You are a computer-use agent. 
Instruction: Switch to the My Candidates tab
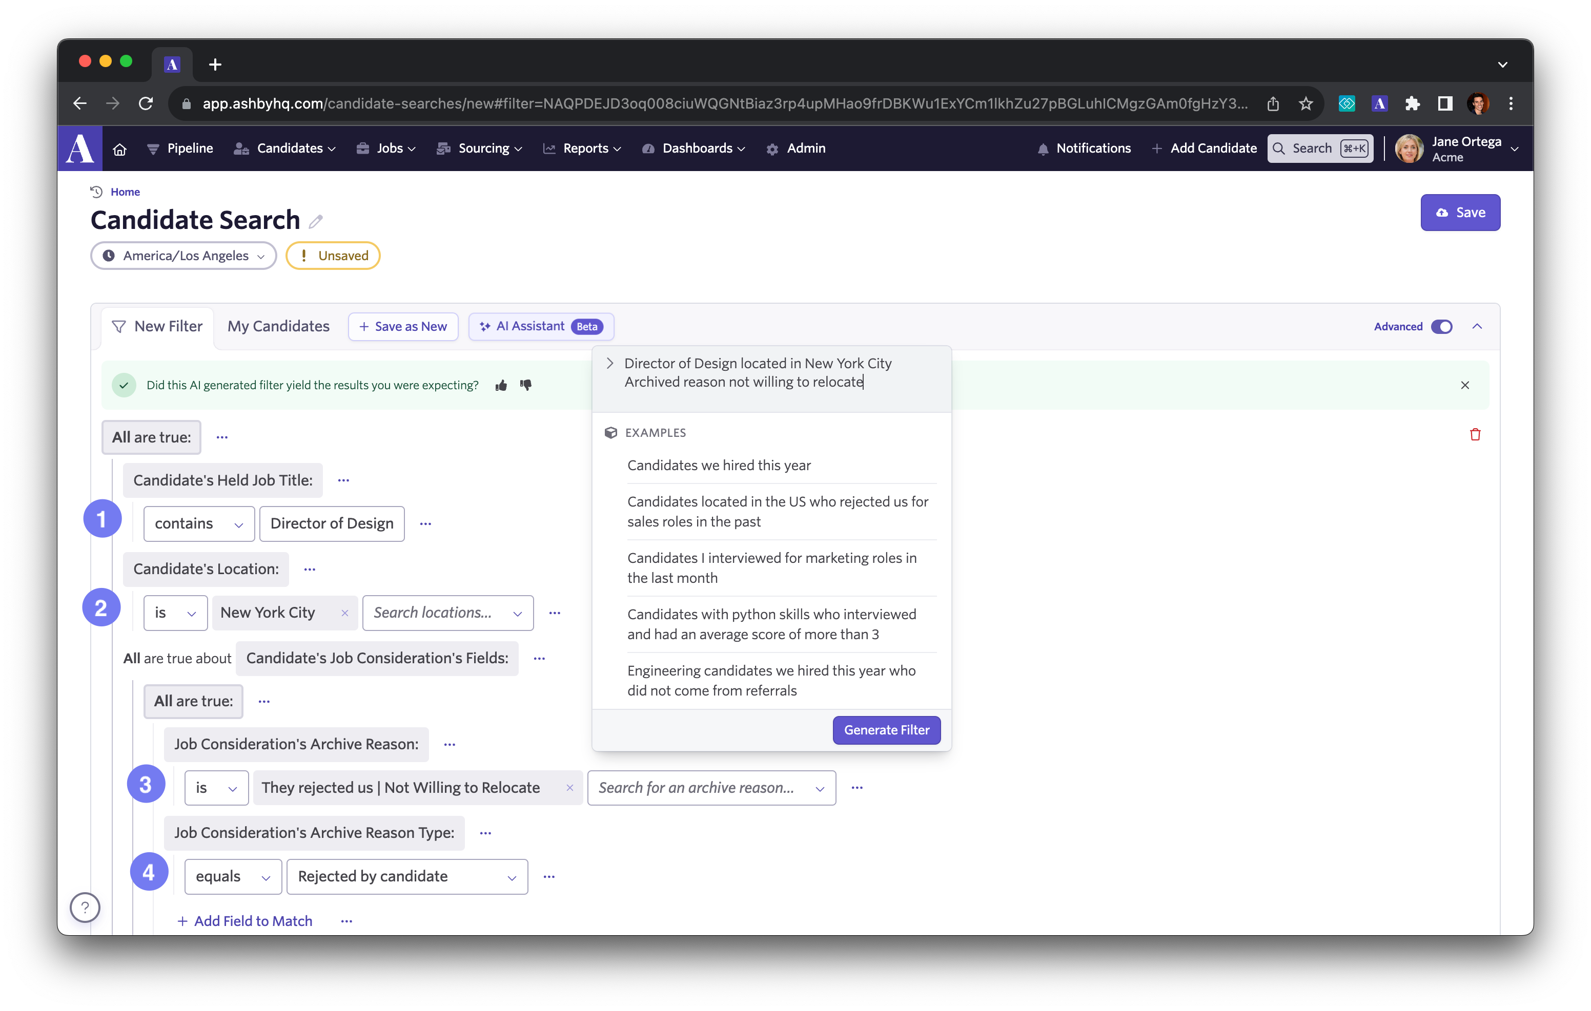coord(278,326)
